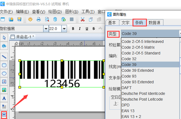
Task: Toggle italic text formatting
Action: 80,29
